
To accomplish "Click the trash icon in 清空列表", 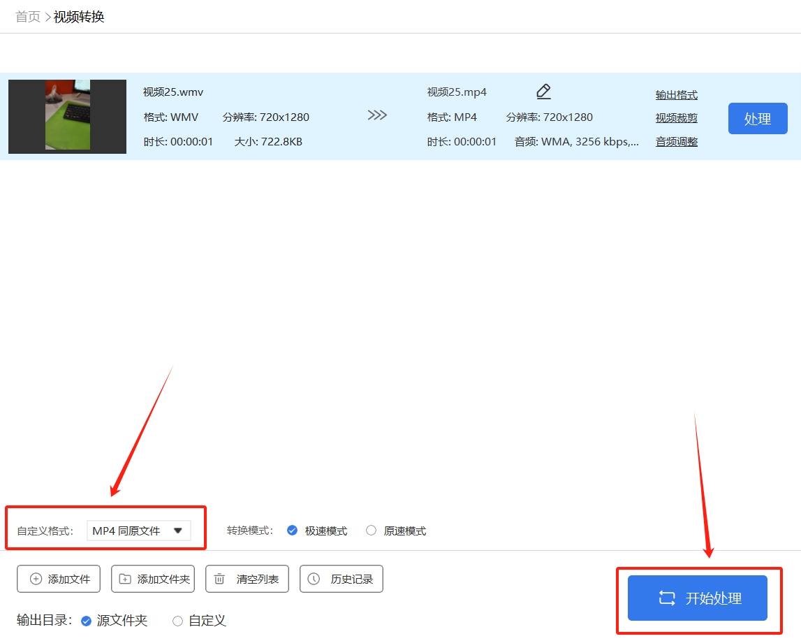I will click(219, 579).
